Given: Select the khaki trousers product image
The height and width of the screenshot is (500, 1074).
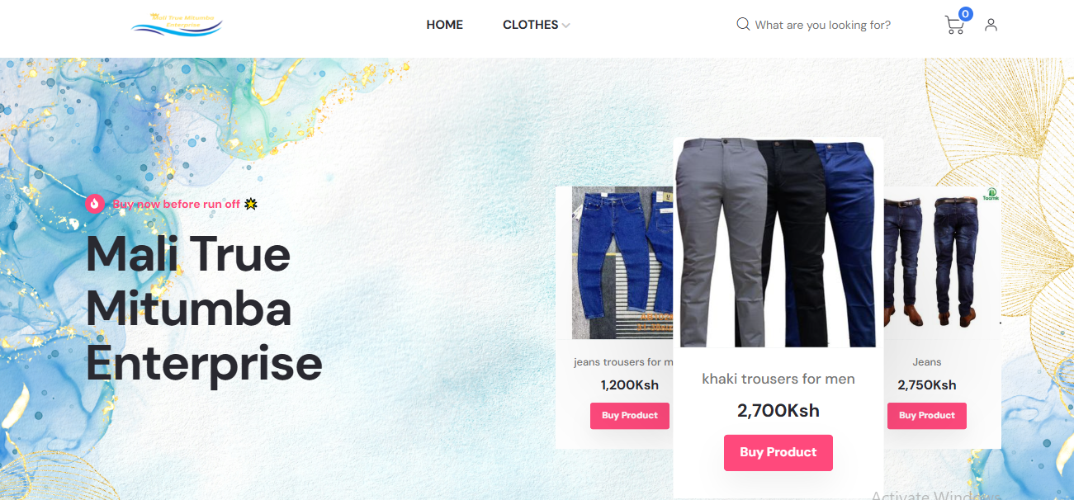Looking at the screenshot, I should (x=778, y=243).
